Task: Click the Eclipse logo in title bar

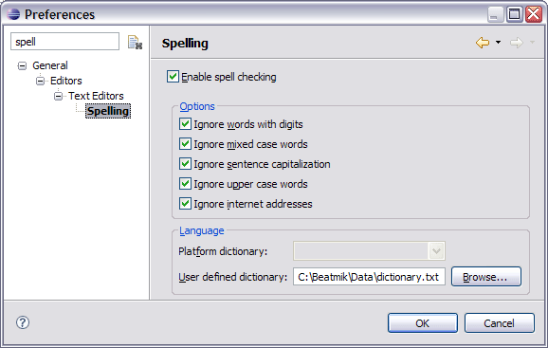Action: [x=13, y=14]
